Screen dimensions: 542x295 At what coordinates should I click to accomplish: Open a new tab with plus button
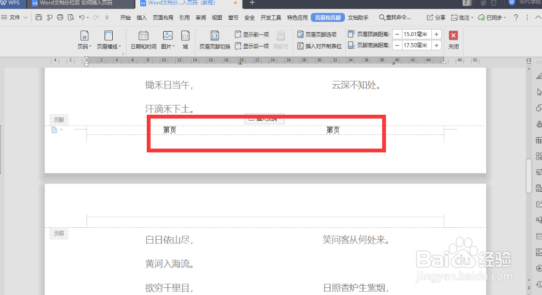pyautogui.click(x=252, y=3)
